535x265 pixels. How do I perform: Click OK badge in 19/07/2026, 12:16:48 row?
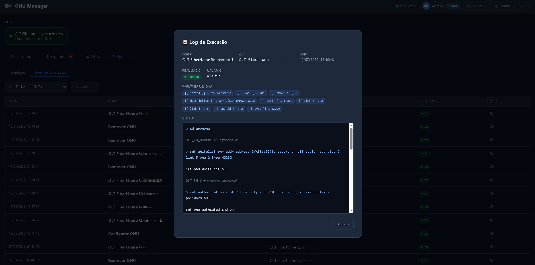[x=424, y=113]
